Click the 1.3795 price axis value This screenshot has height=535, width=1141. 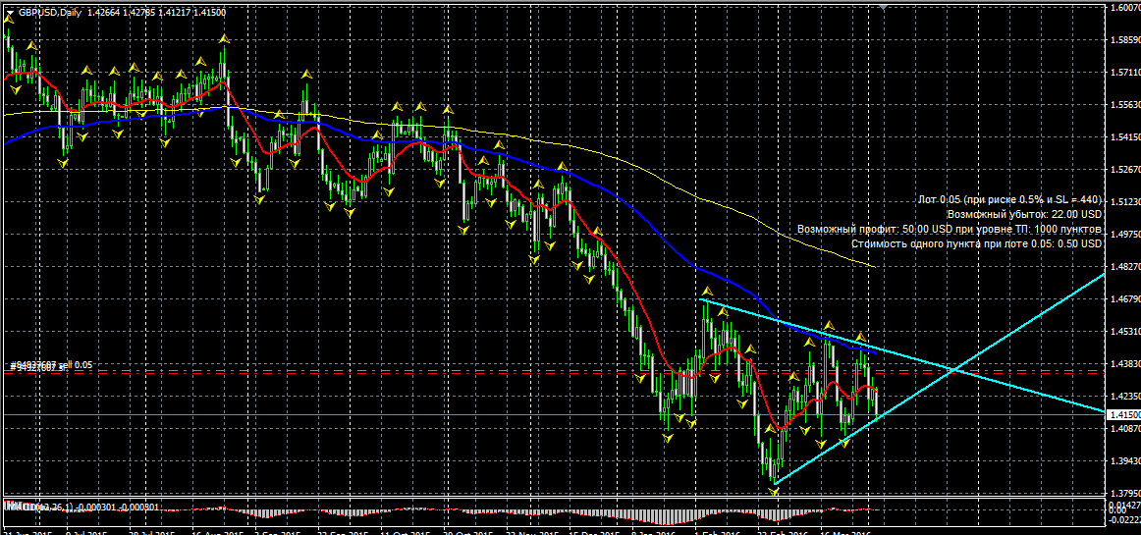pos(1124,494)
